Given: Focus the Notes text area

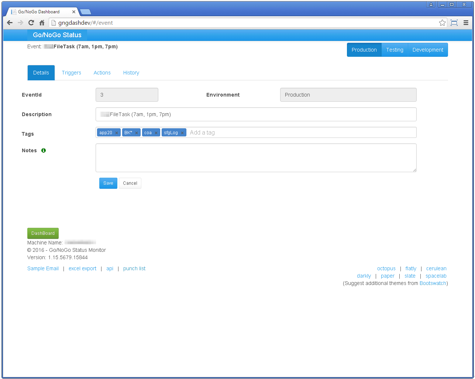Looking at the screenshot, I should tap(256, 158).
